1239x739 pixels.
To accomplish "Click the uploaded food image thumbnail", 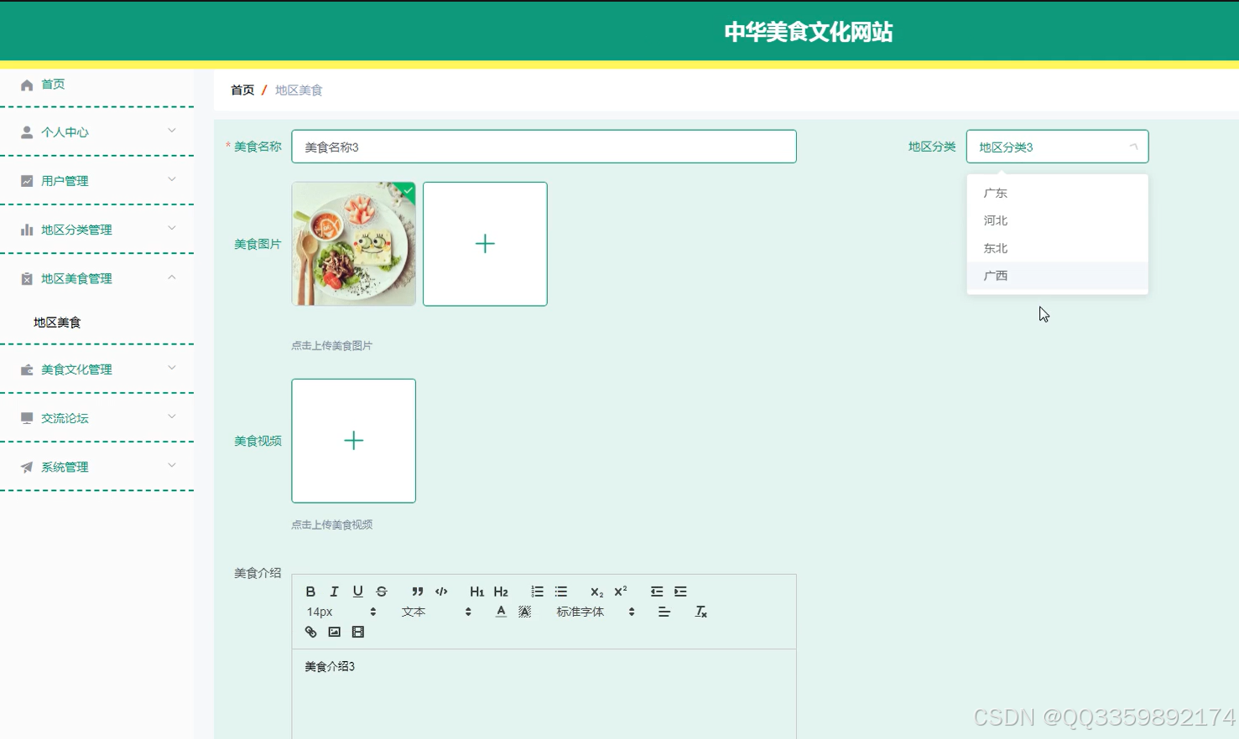I will [x=354, y=244].
